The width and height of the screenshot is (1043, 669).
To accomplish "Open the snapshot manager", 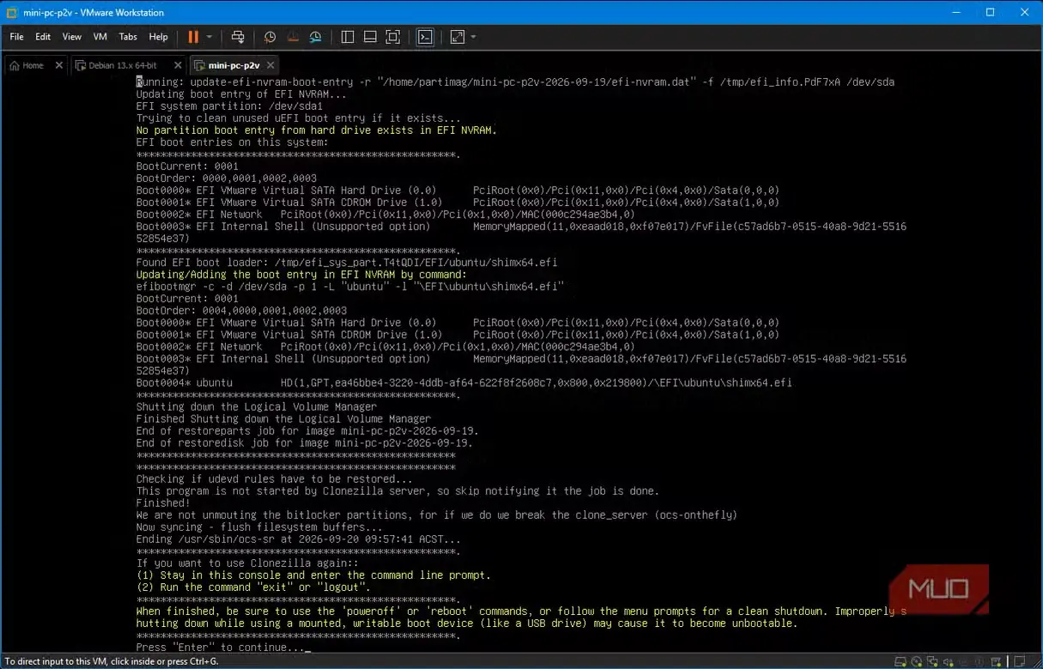I will point(316,37).
